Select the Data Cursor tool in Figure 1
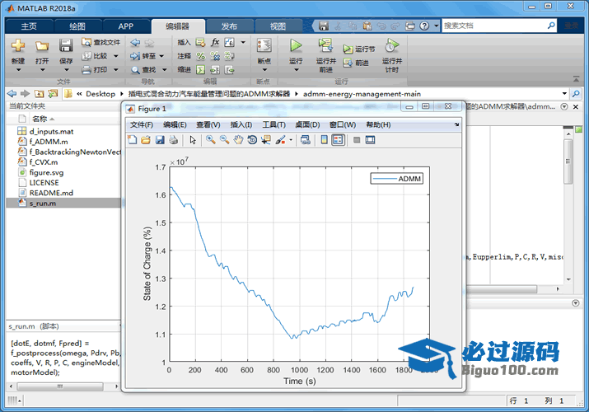Image resolution: width=589 pixels, height=412 pixels. coord(266,140)
